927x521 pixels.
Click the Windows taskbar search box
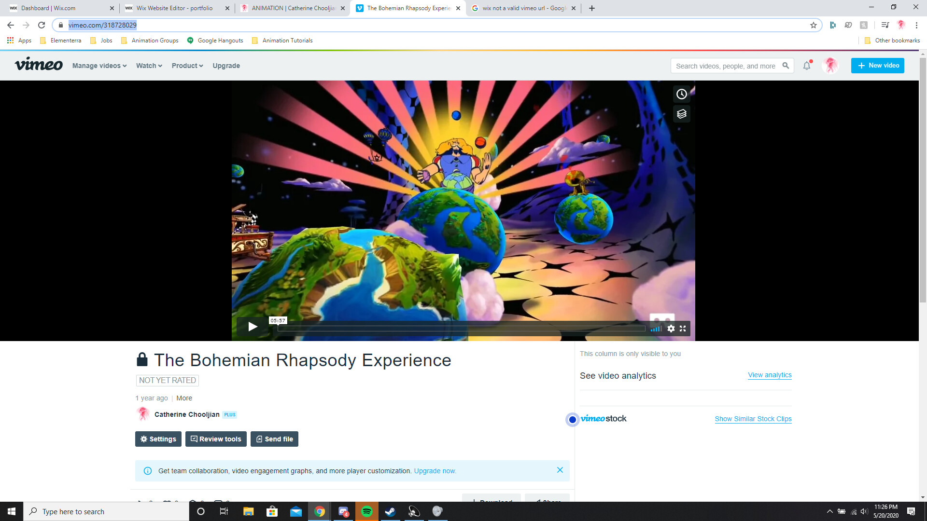click(106, 511)
